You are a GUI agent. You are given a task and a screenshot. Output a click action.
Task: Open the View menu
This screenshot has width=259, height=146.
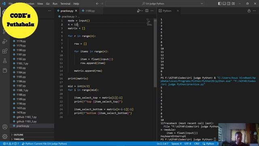pyautogui.click(x=40, y=4)
